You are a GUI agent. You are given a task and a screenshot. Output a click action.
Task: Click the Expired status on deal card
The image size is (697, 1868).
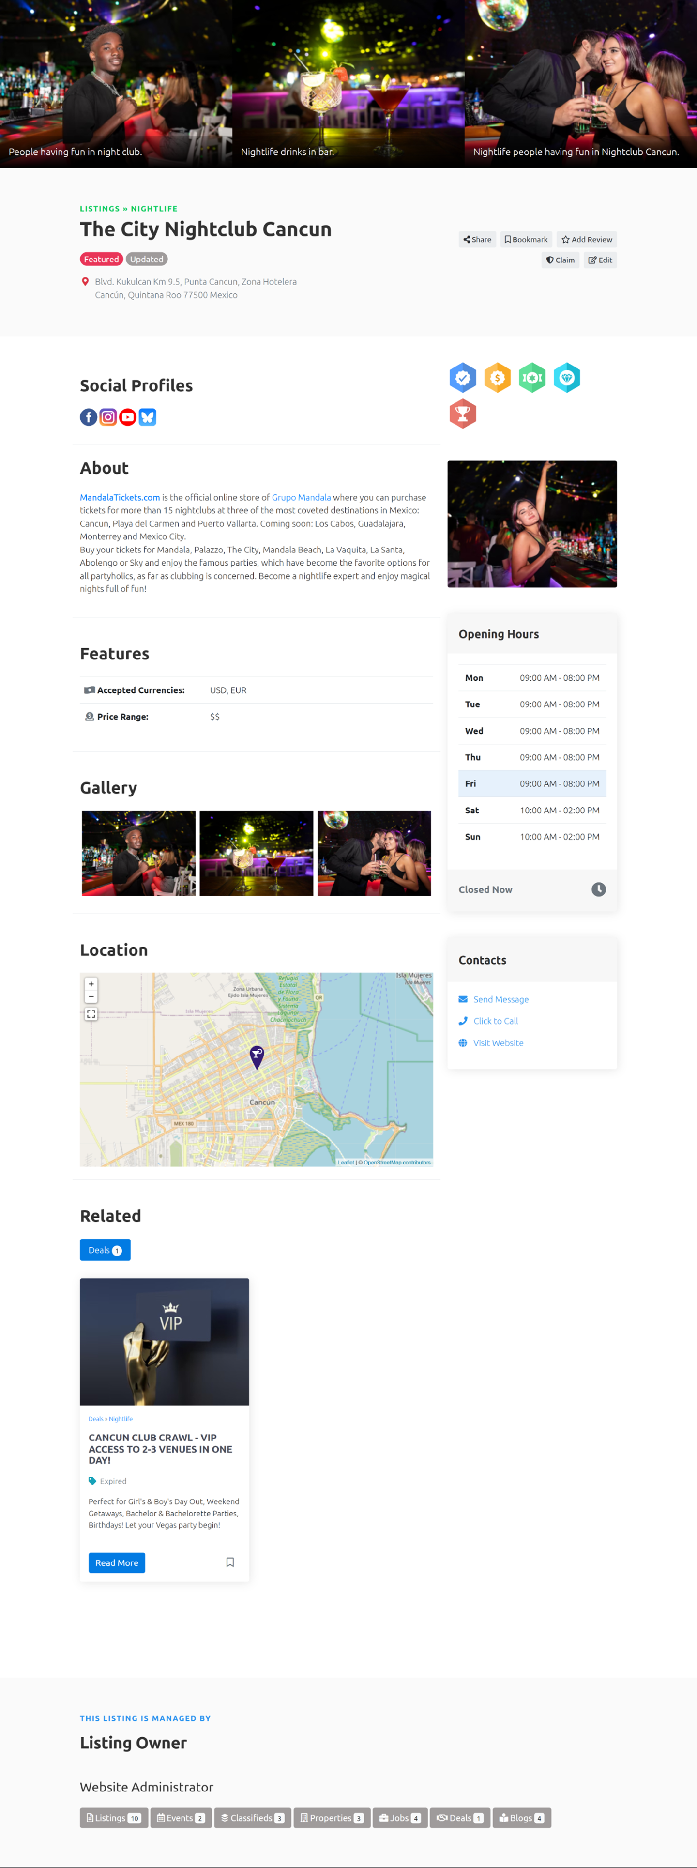113,1482
